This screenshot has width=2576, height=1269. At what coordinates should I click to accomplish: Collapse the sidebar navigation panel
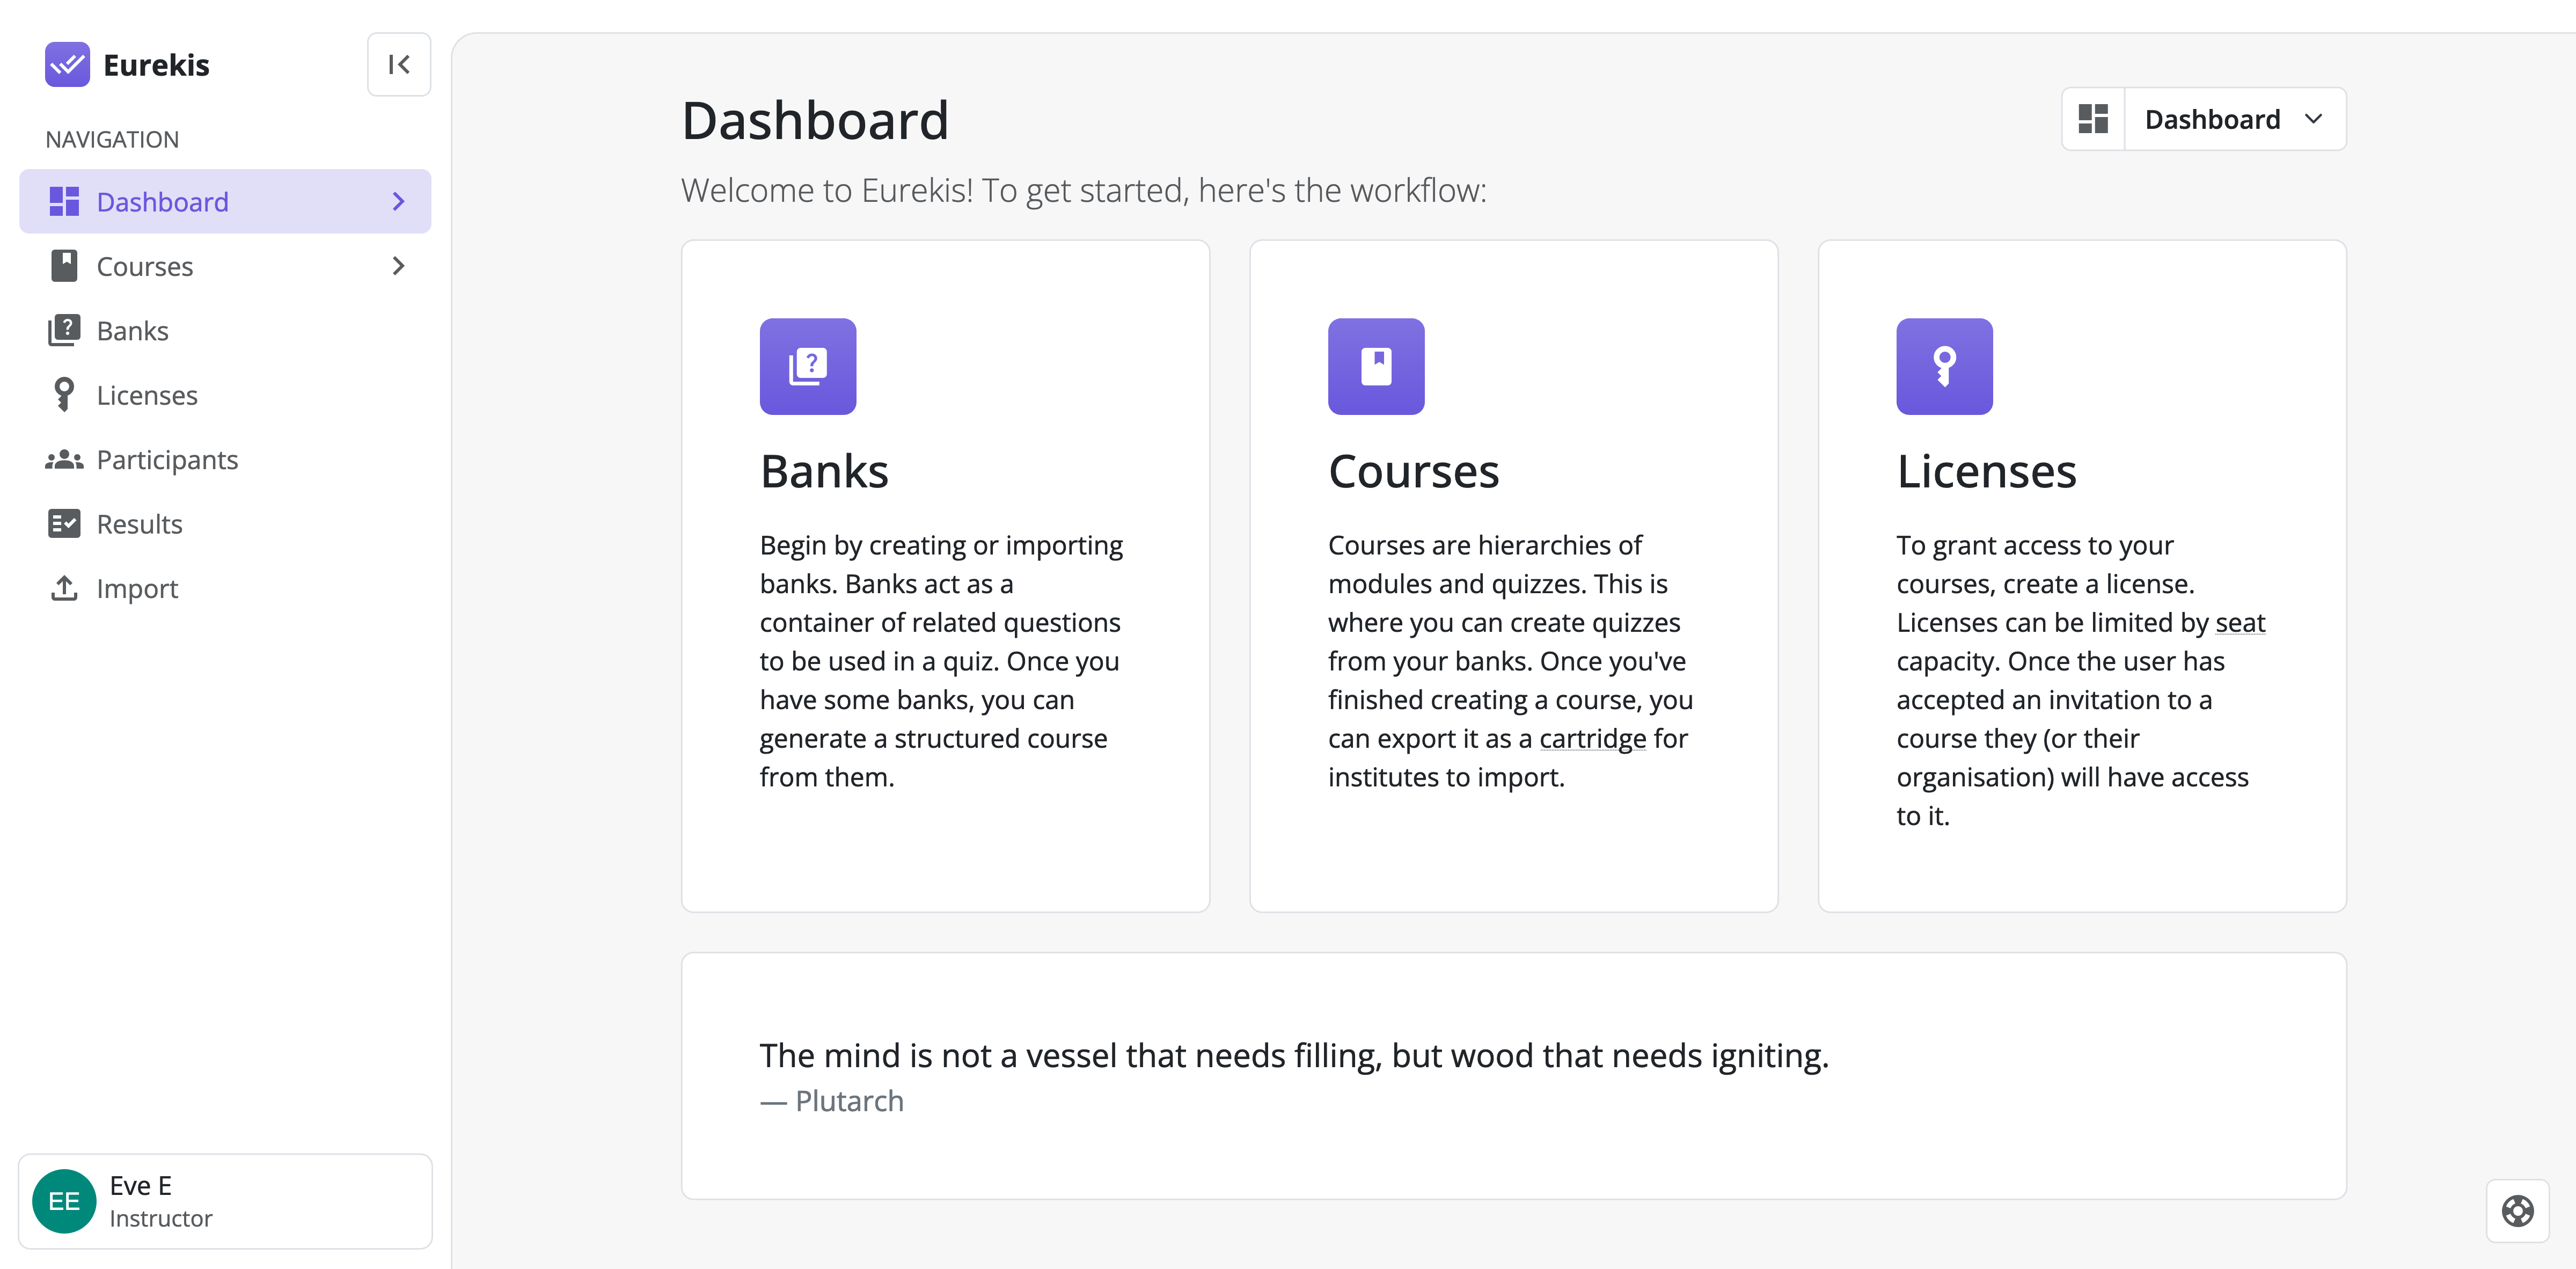click(x=399, y=65)
